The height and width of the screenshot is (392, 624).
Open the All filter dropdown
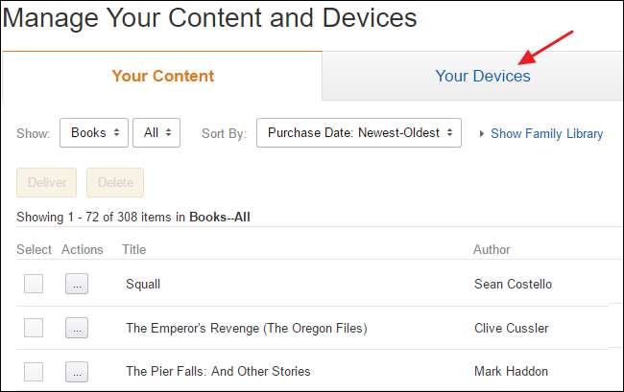point(156,133)
